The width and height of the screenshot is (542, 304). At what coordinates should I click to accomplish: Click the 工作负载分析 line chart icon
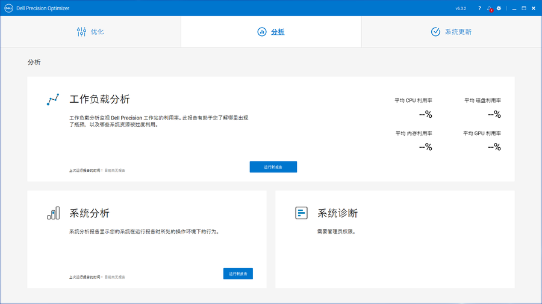click(53, 100)
